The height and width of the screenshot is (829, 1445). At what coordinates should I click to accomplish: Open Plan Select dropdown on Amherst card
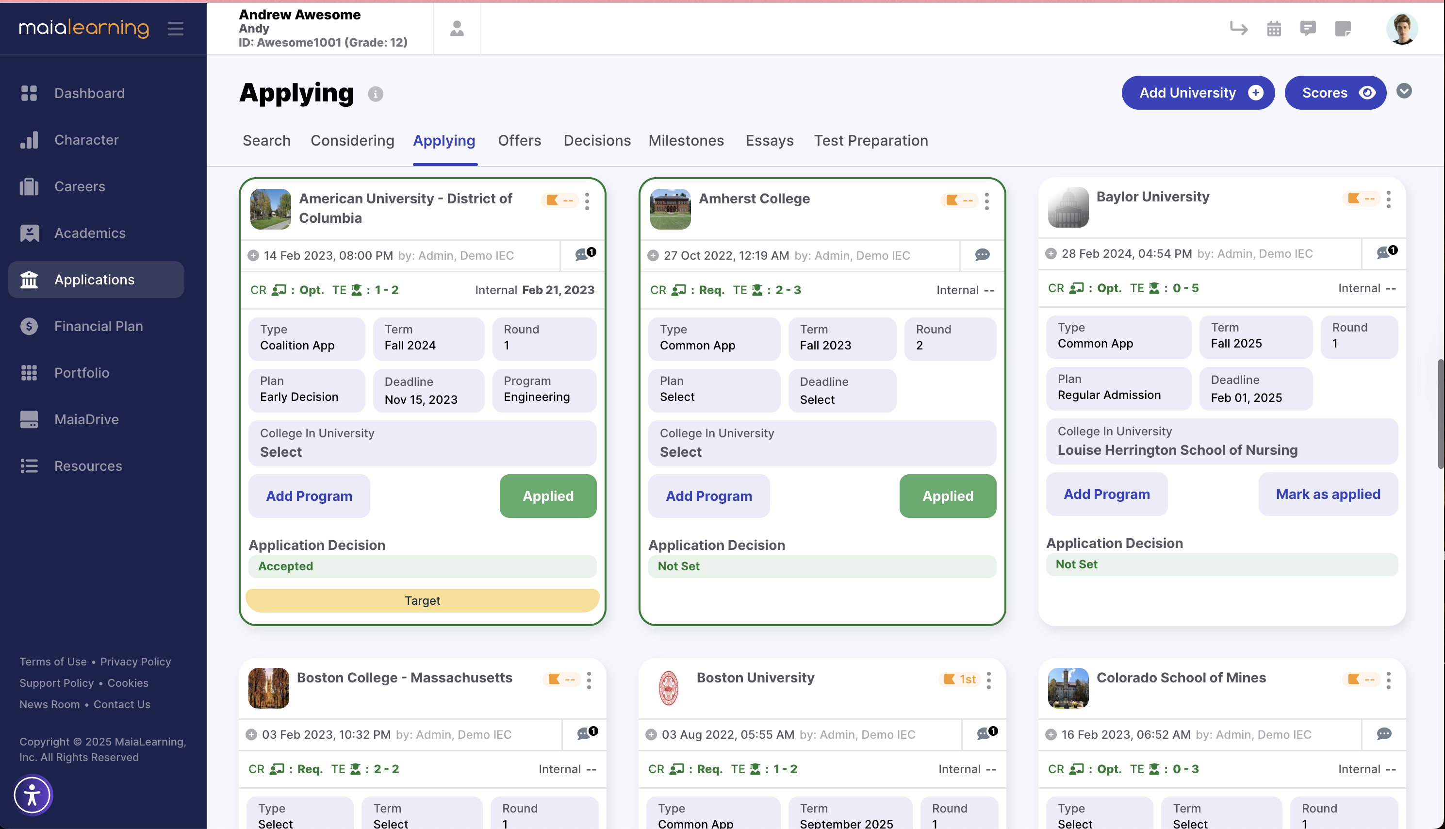click(x=714, y=390)
